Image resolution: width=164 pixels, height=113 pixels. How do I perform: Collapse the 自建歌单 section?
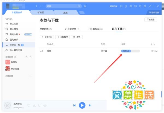pos(31,57)
